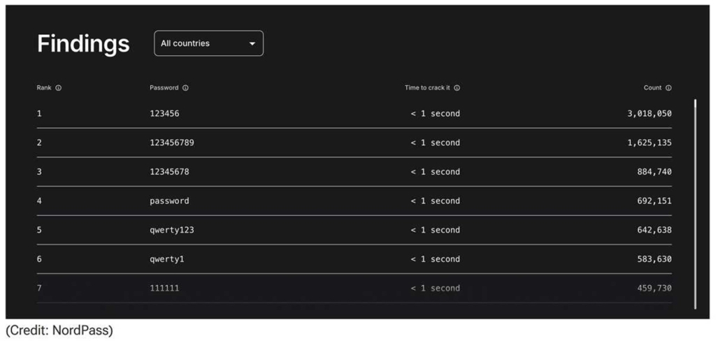This screenshot has width=716, height=341.
Task: Click the Count column header
Action: (652, 87)
